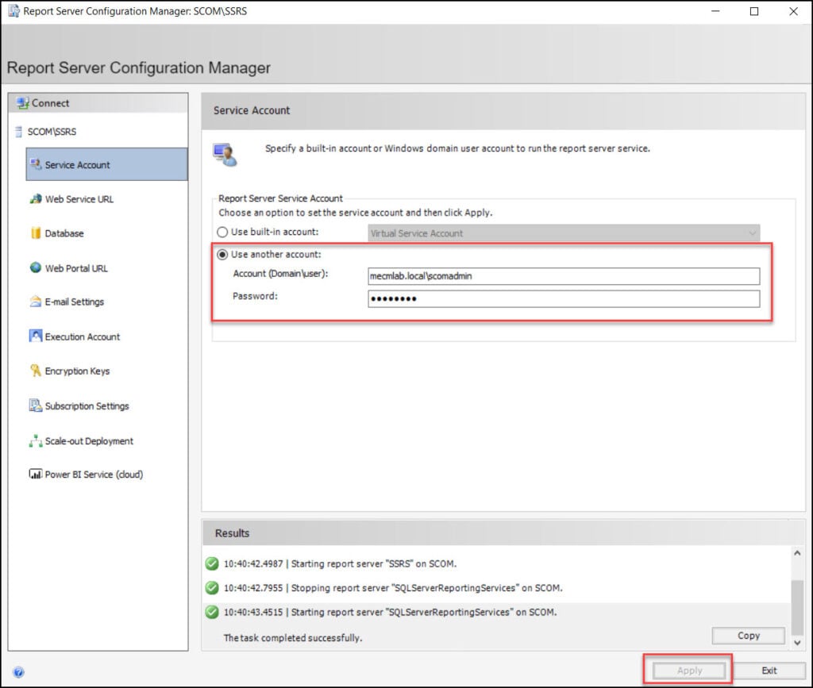Click the "Starting report server SSRS" result line
The image size is (813, 688).
tap(340, 563)
